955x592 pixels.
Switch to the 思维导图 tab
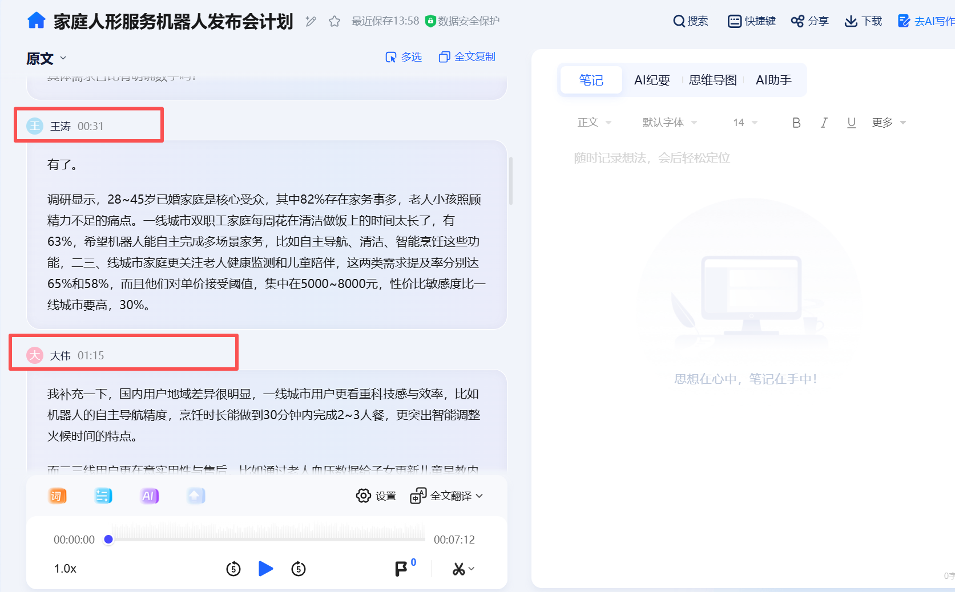(x=712, y=80)
